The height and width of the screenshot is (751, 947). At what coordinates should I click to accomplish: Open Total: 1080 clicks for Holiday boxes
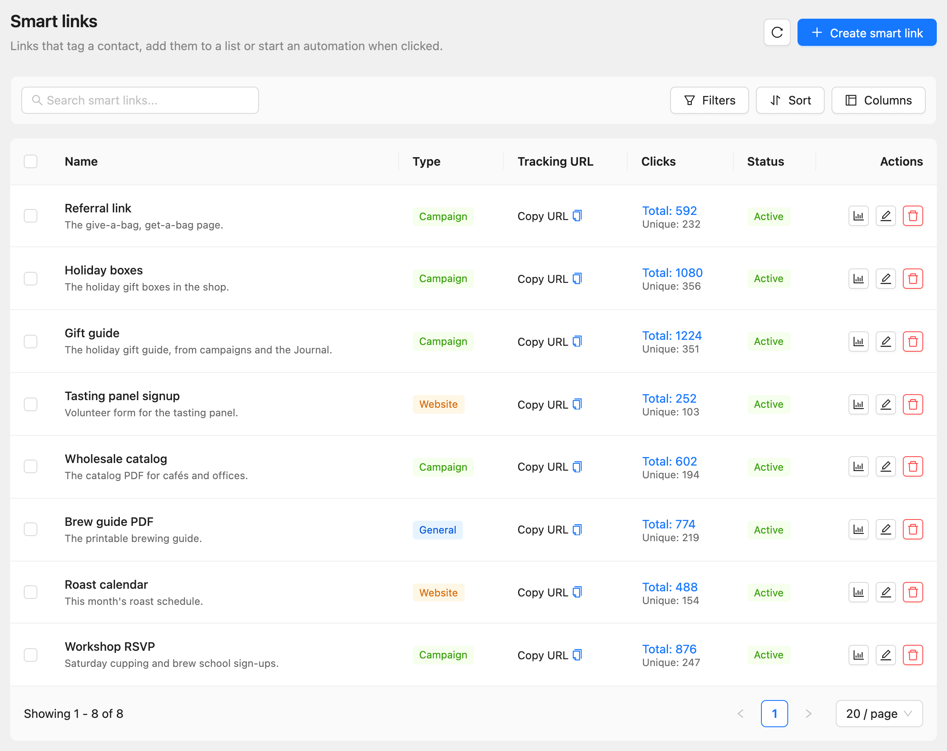pyautogui.click(x=672, y=273)
